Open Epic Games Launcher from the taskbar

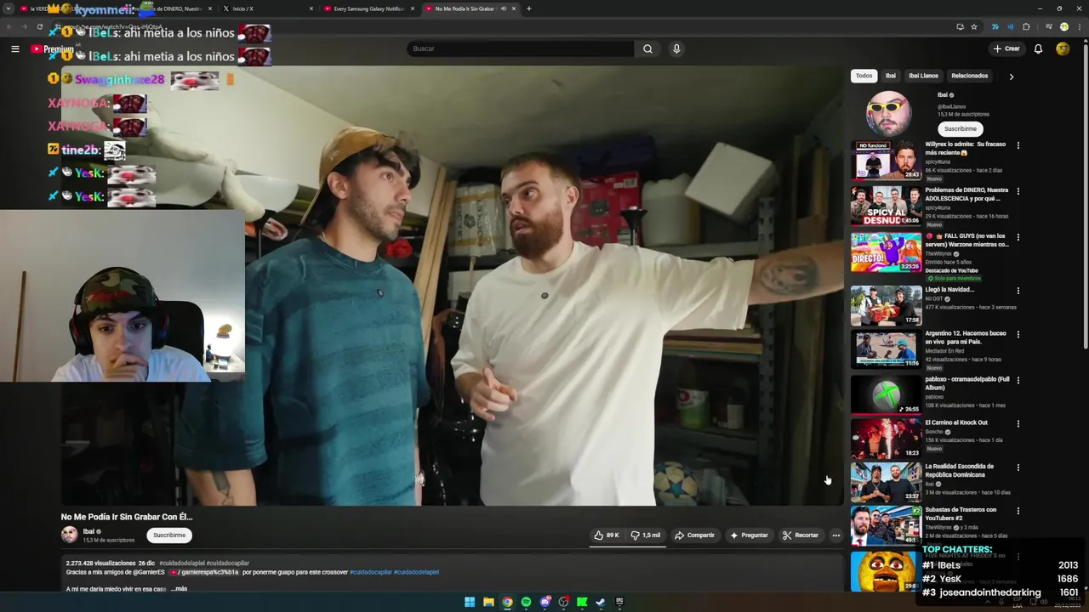pyautogui.click(x=619, y=602)
